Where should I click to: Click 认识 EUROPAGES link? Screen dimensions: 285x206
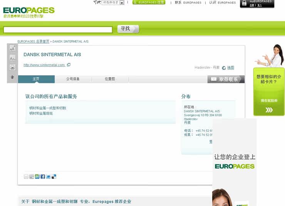tap(223, 3)
